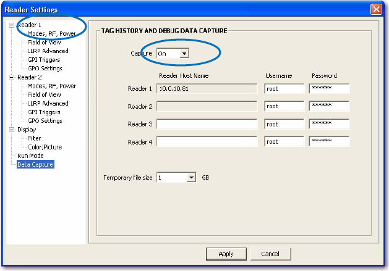This screenshot has height=271, width=389.
Task: Open Modes, RF, Power under Reader 1
Action: pos(51,34)
